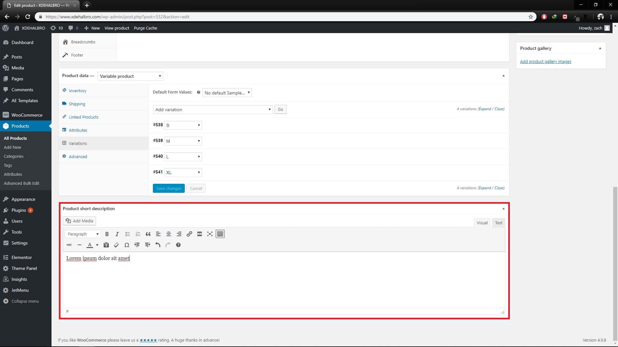Open size dropdown for variation #539
The image size is (618, 347).
click(183, 141)
